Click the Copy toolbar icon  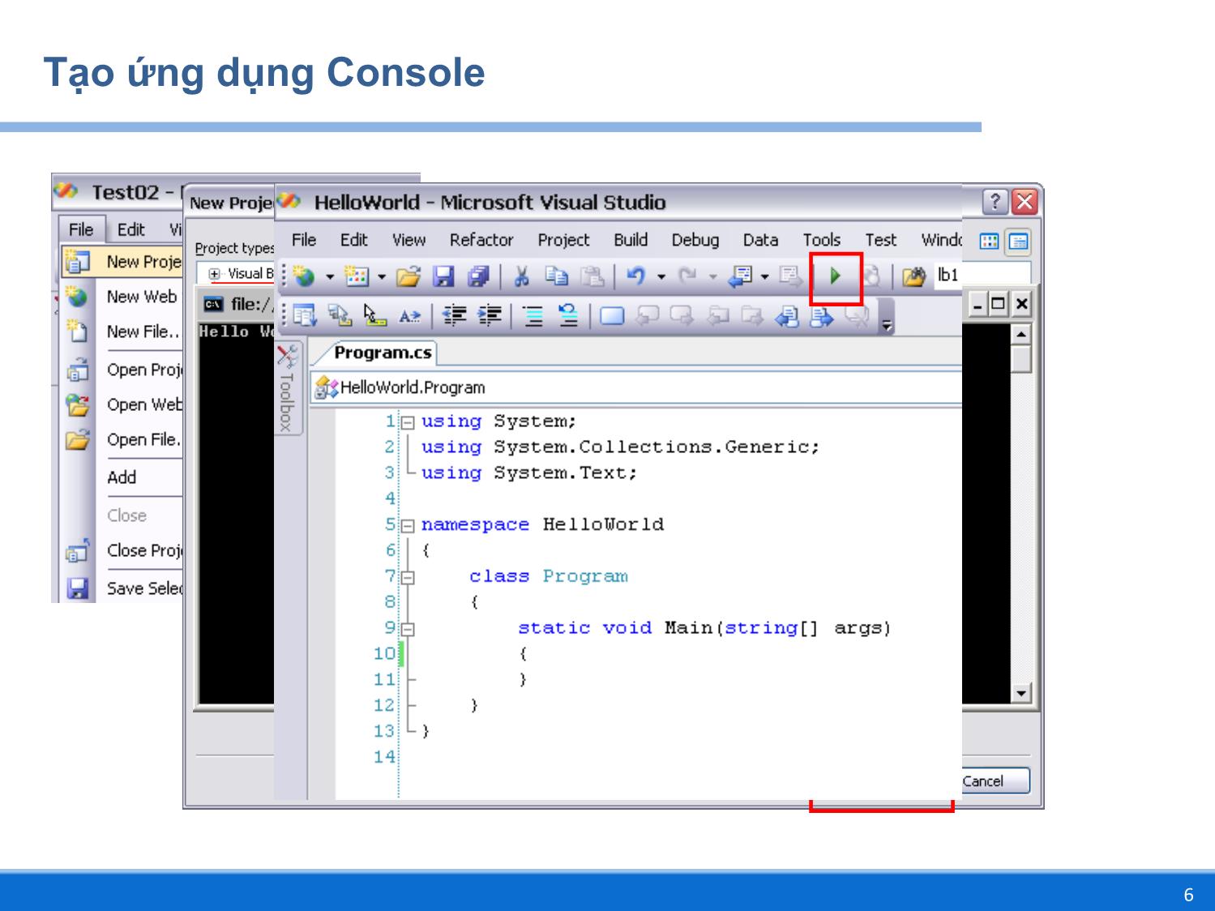[x=556, y=277]
